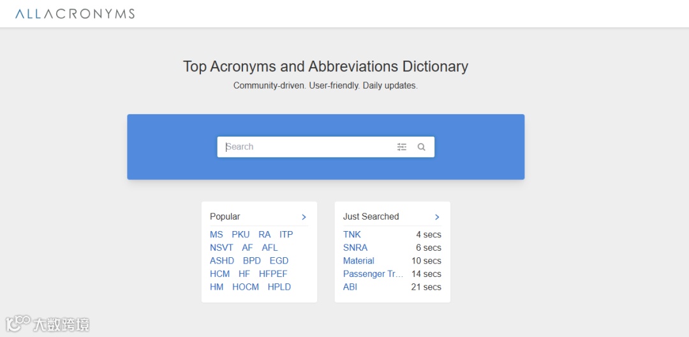Open the SNRA recent search
This screenshot has width=689, height=337.
point(355,248)
